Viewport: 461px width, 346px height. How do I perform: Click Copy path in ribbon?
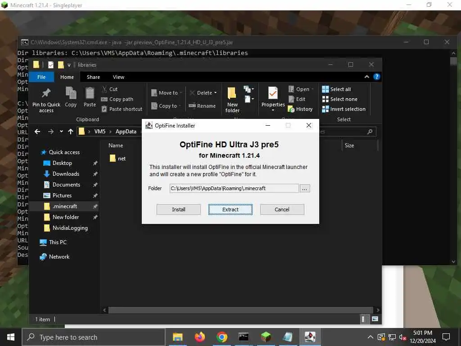point(117,99)
